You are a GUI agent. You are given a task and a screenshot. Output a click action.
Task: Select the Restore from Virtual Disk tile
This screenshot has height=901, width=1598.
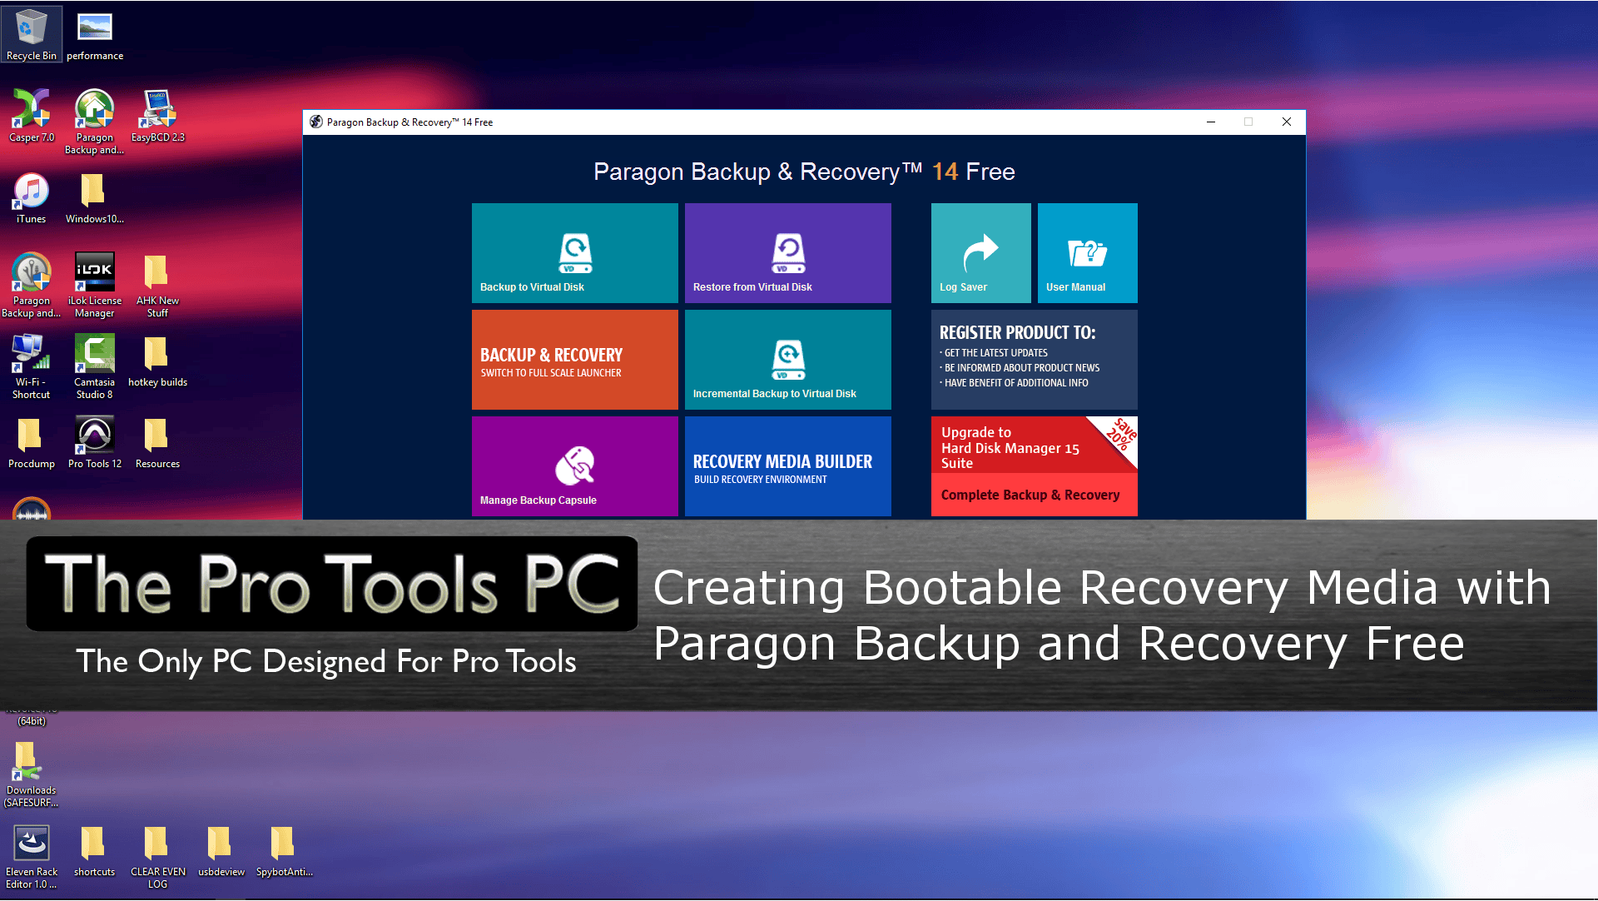(788, 253)
